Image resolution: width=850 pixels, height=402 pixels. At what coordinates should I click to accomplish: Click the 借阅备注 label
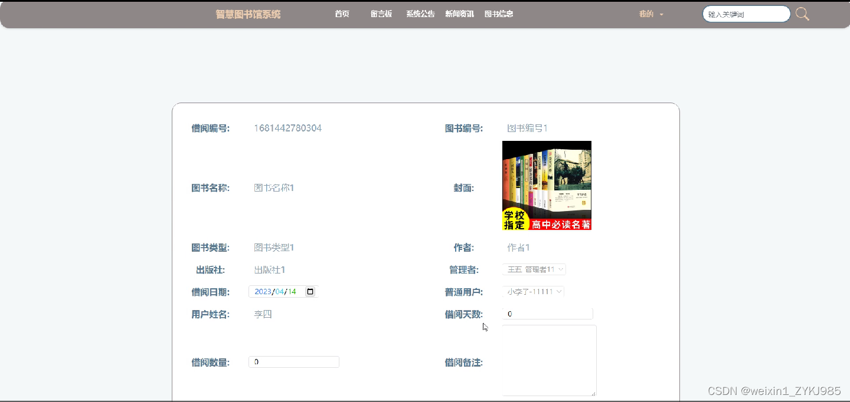tap(464, 363)
